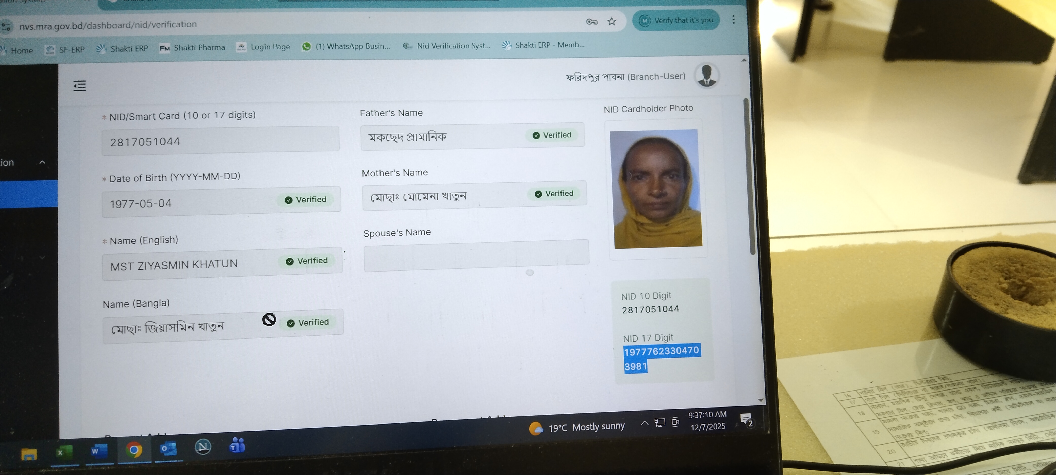
Task: Open Microsoft Teams from the taskbar
Action: click(237, 445)
